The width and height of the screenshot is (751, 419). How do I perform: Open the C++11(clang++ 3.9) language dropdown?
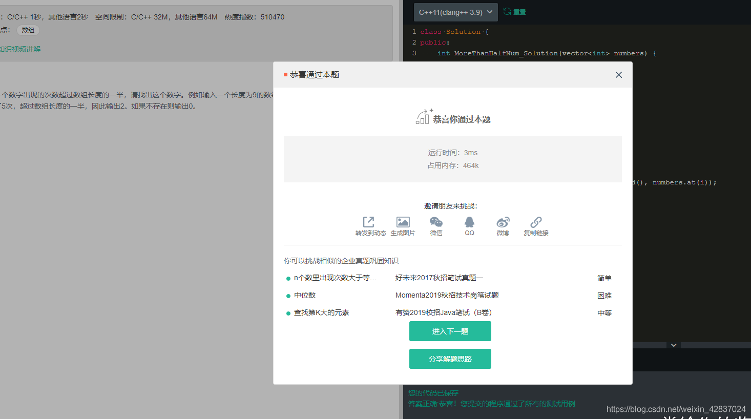click(455, 12)
